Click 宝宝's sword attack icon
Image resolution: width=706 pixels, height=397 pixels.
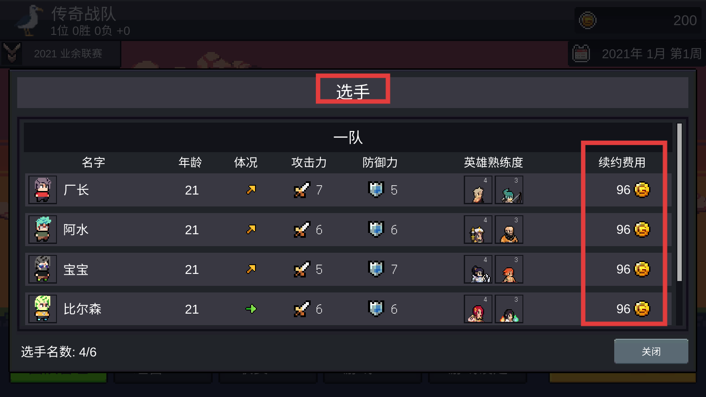tap(302, 270)
